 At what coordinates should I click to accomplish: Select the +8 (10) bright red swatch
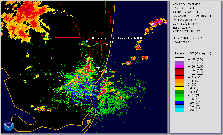coord(180,77)
